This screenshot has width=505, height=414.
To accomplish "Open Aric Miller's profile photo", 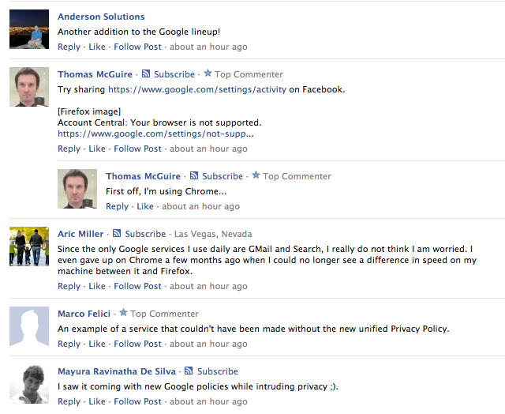I will 29,247.
